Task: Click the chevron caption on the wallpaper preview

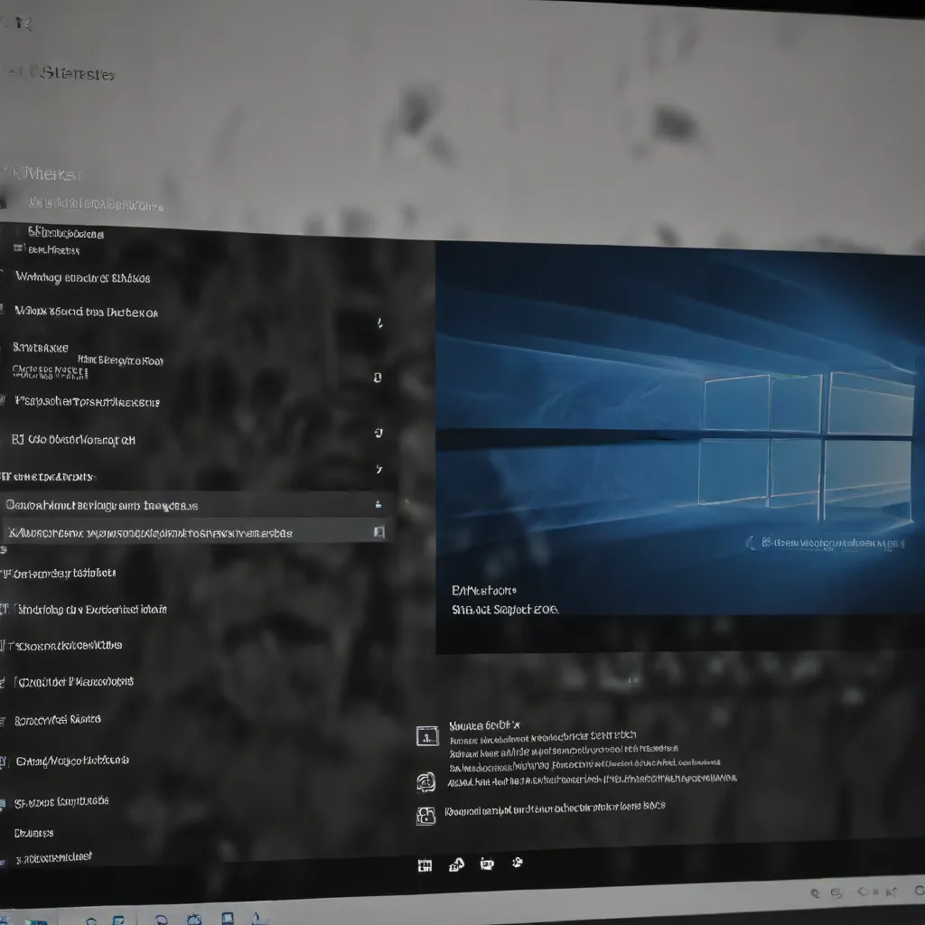Action: (826, 542)
